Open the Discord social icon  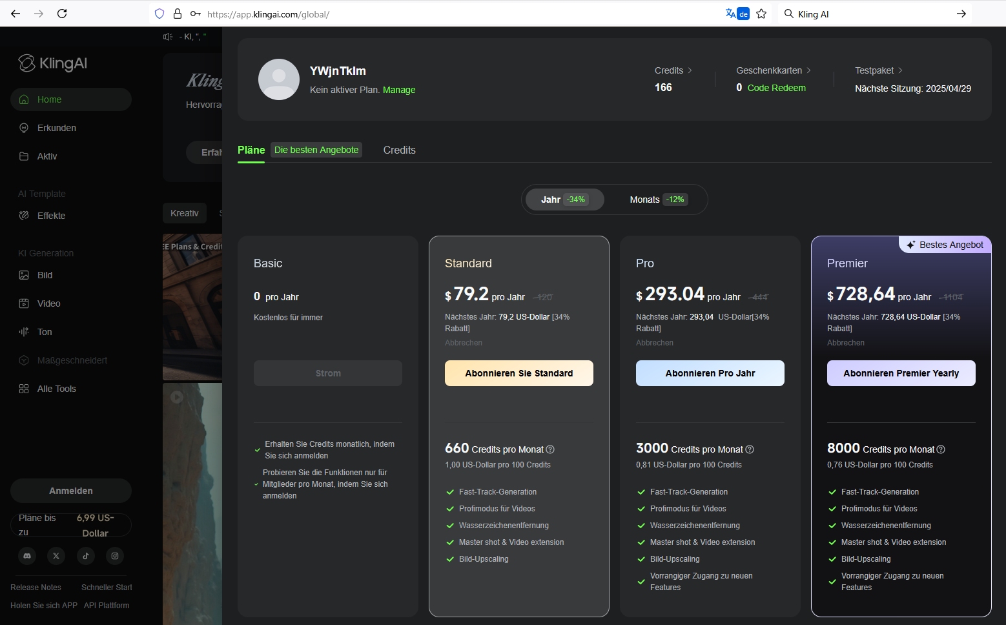(x=27, y=556)
